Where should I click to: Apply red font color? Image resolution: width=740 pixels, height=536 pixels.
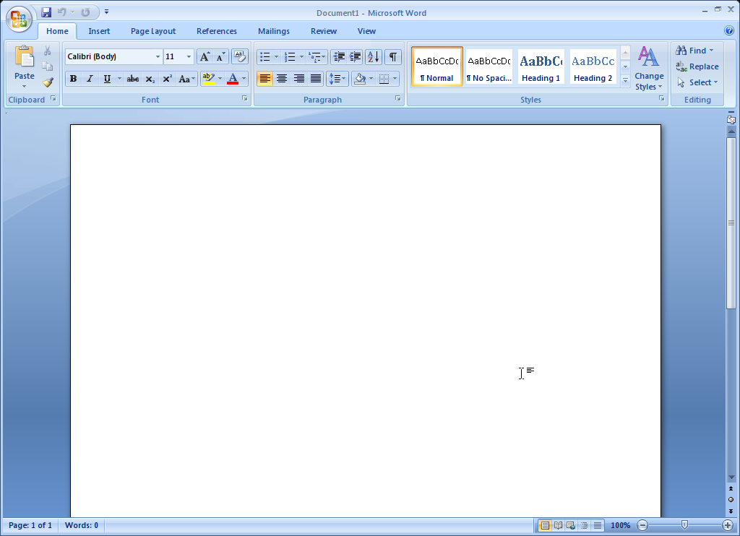click(x=233, y=79)
